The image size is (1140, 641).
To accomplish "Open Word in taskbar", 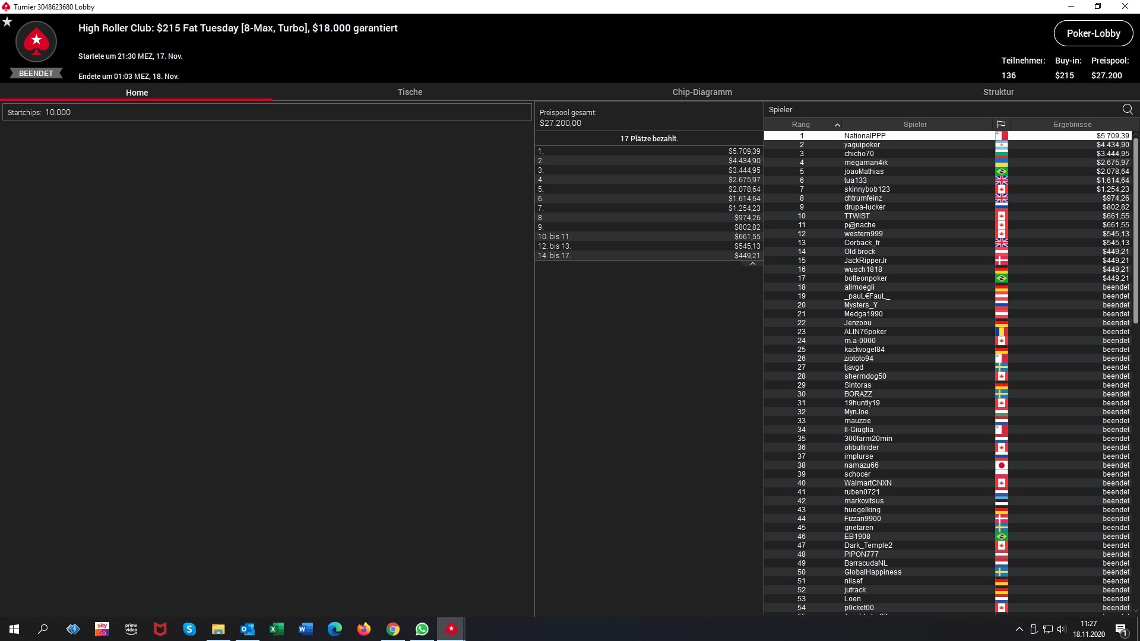I will click(306, 629).
